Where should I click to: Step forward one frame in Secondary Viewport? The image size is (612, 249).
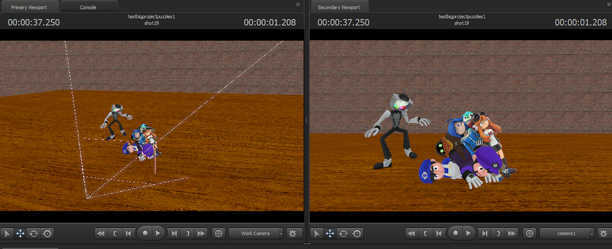tap(485, 233)
